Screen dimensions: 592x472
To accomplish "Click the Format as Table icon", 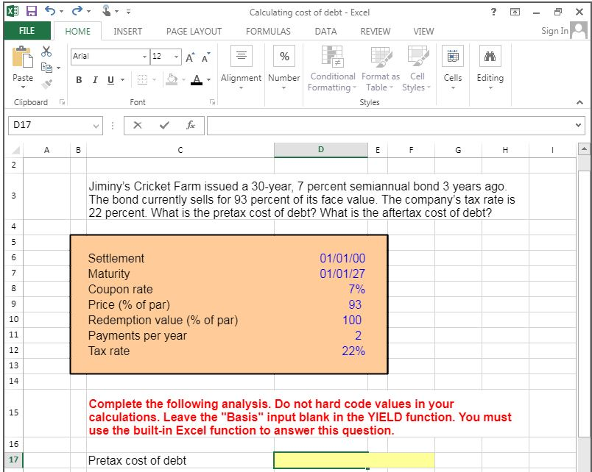I will 380,68.
